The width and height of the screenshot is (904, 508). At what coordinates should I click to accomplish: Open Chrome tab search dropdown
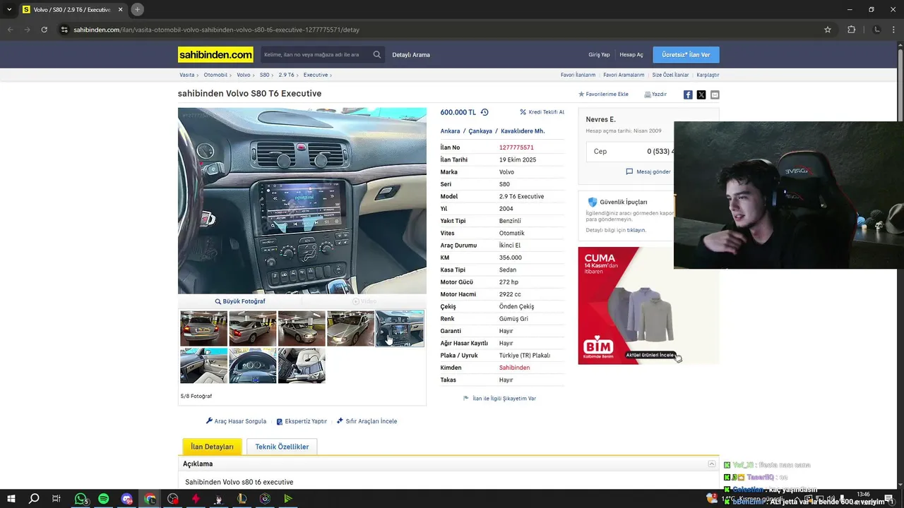pyautogui.click(x=9, y=9)
